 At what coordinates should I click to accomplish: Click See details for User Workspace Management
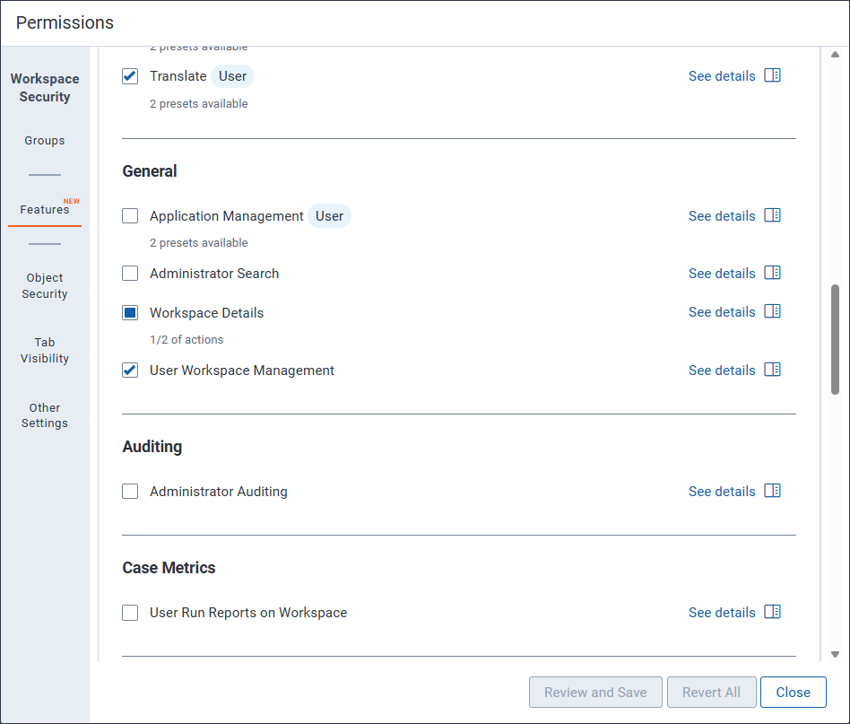coord(722,371)
